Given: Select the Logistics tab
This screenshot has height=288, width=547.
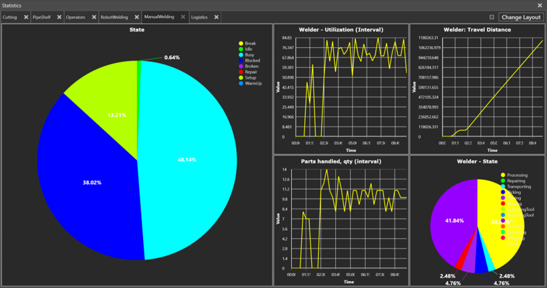Looking at the screenshot, I should tap(199, 18).
